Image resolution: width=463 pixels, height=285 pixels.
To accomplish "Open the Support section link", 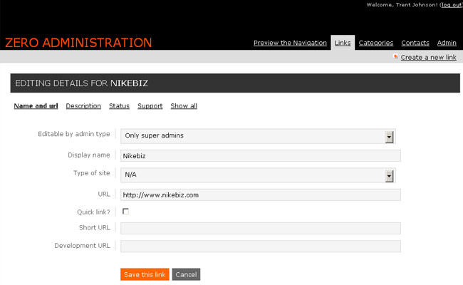I will (150, 106).
